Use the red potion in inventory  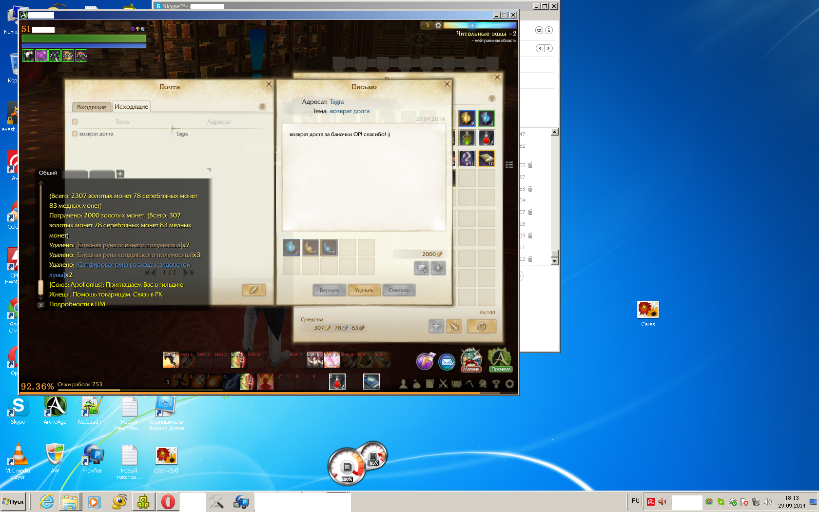coord(487,138)
